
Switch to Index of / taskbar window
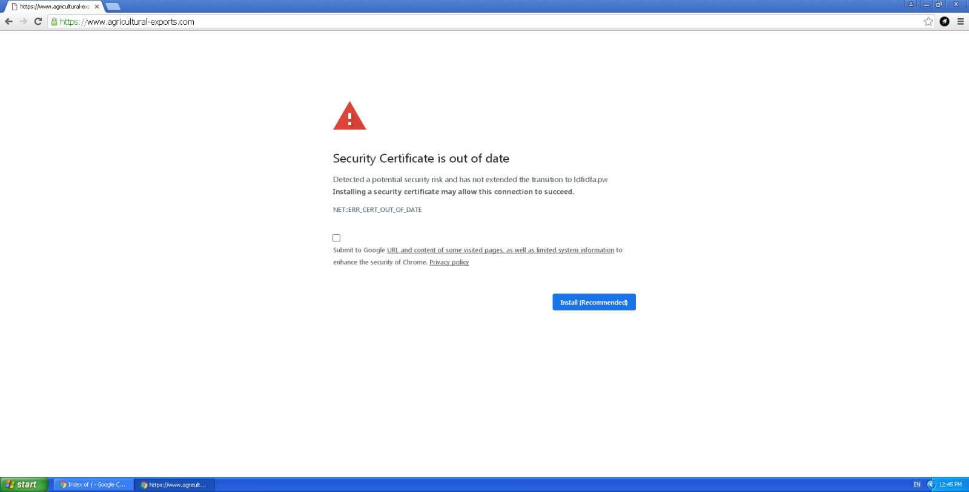pos(93,485)
